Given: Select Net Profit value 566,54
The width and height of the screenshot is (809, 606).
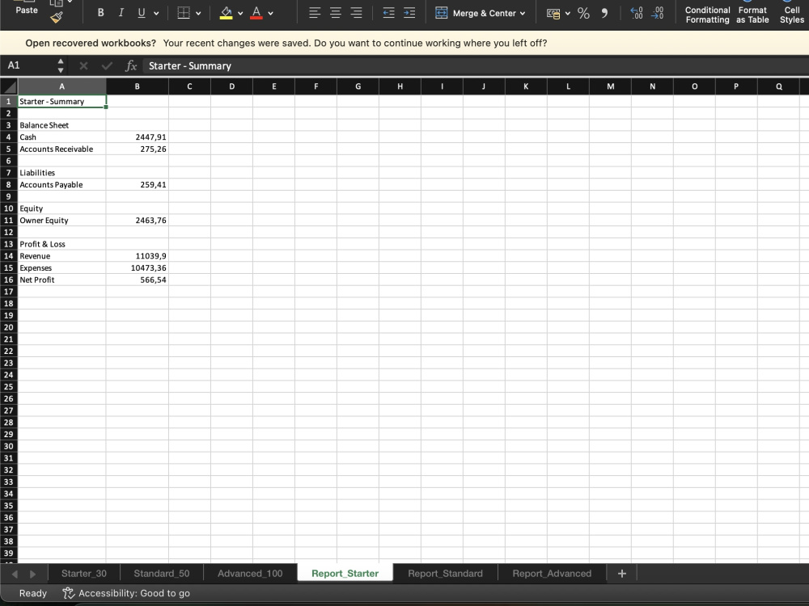Looking at the screenshot, I should pyautogui.click(x=138, y=280).
